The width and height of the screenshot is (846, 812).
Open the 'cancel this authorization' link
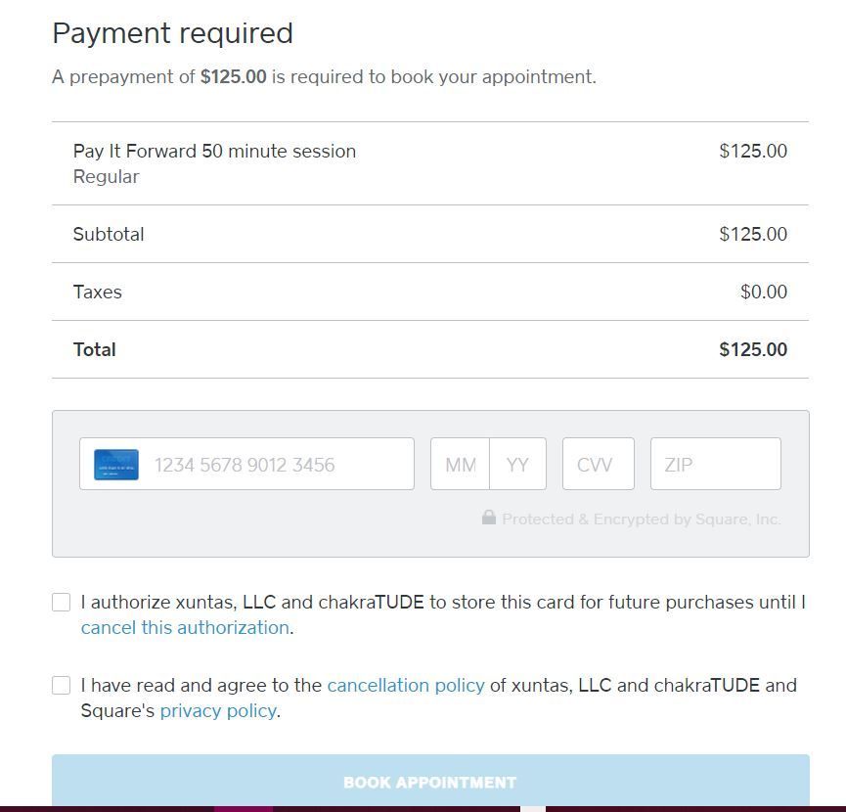(185, 628)
